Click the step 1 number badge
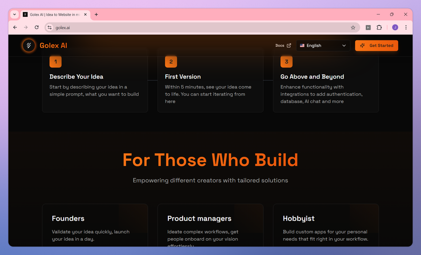Viewport: 421px width, 255px height. tap(55, 62)
